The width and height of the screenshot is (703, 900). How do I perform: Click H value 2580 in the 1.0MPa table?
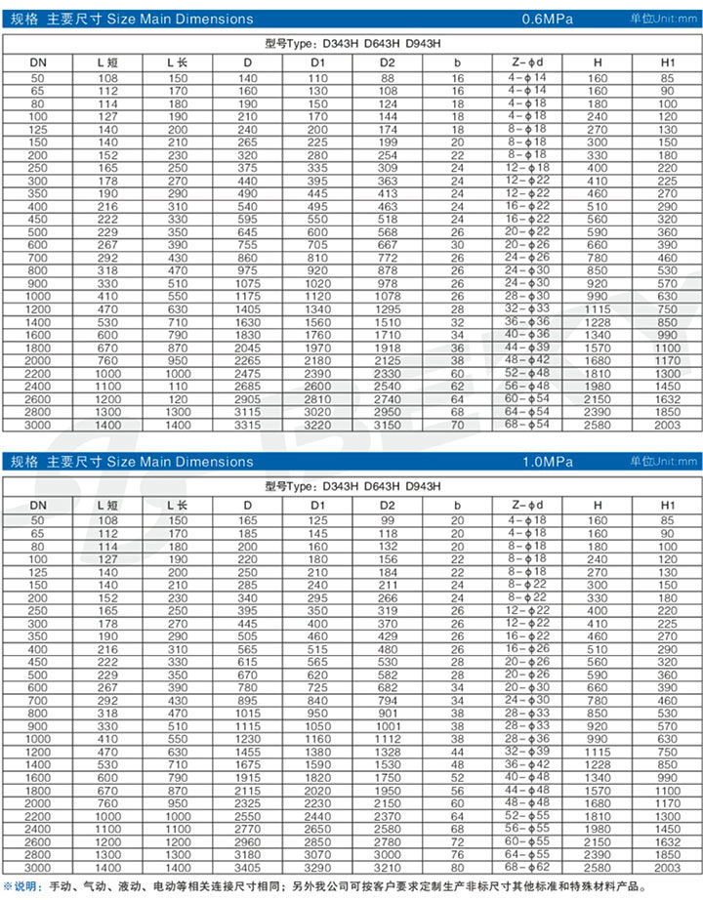(x=598, y=868)
